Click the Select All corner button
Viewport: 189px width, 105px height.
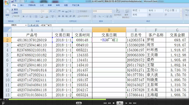tap(7, 30)
